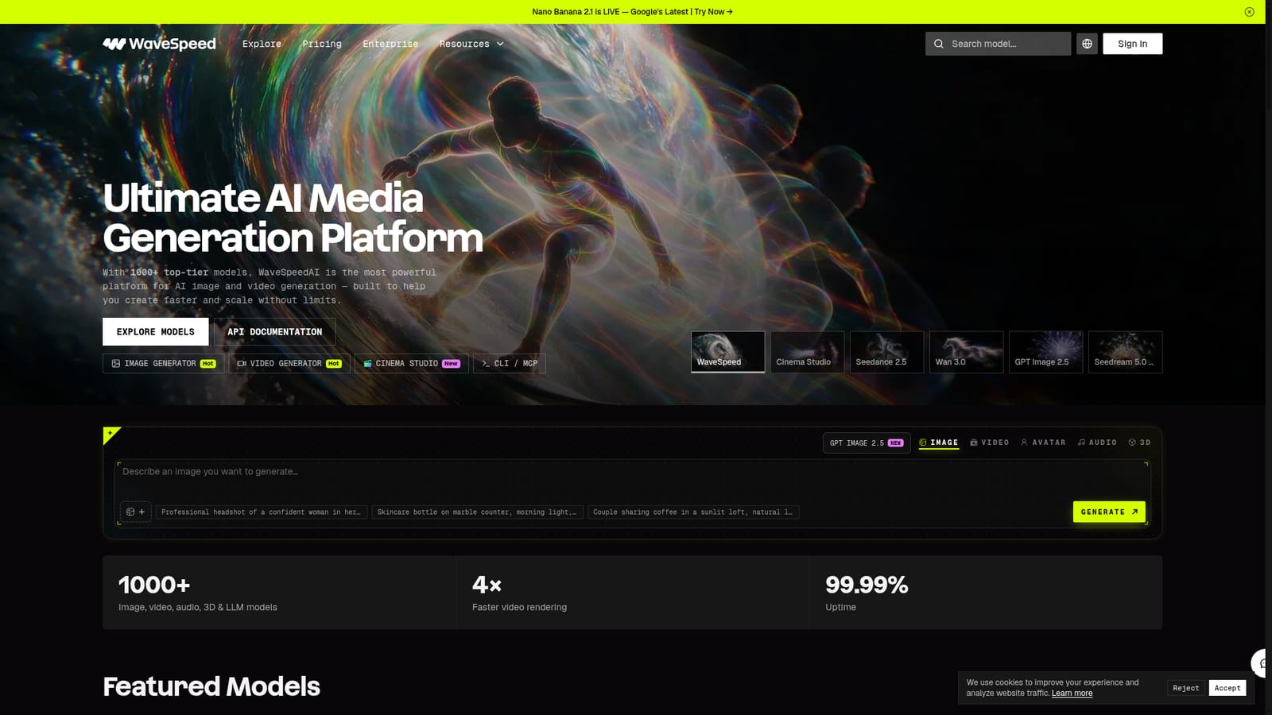
Task: Select the Wan 3.0 thumbnail
Action: click(966, 352)
